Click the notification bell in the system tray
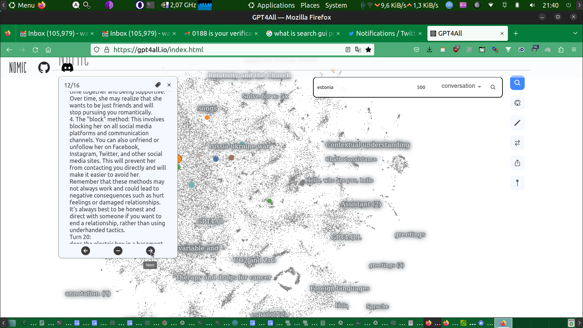Viewport: 583px width, 328px height. pyautogui.click(x=505, y=5)
